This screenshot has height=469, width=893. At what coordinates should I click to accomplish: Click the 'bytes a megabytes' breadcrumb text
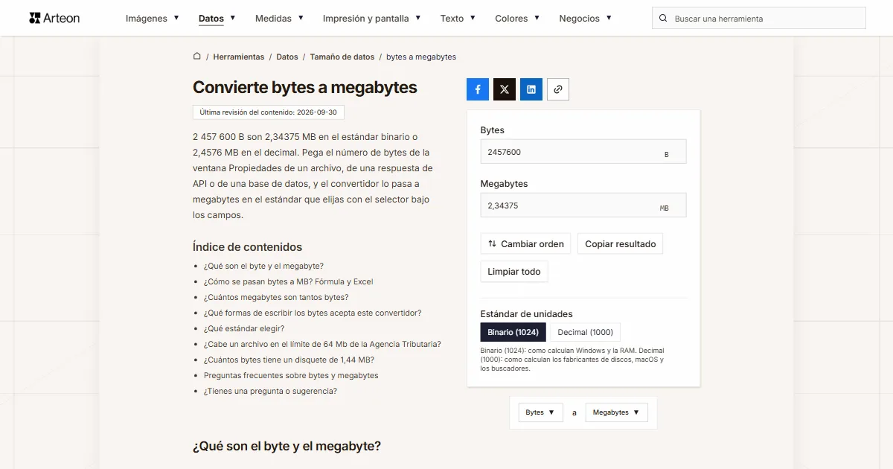(421, 57)
